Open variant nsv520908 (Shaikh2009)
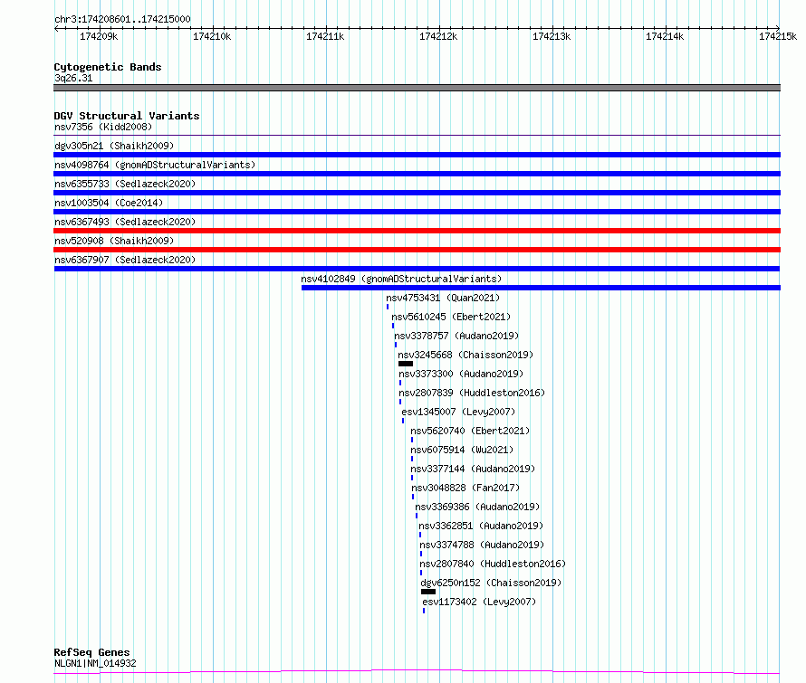806x683 pixels. tap(114, 241)
